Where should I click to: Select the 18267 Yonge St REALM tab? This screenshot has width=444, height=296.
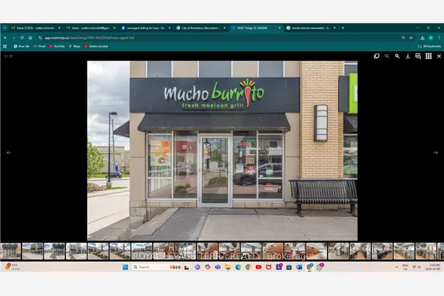tap(252, 28)
